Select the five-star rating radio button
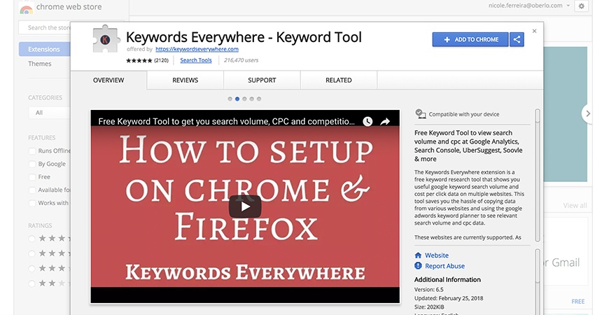The image size is (616, 315). tap(32, 239)
